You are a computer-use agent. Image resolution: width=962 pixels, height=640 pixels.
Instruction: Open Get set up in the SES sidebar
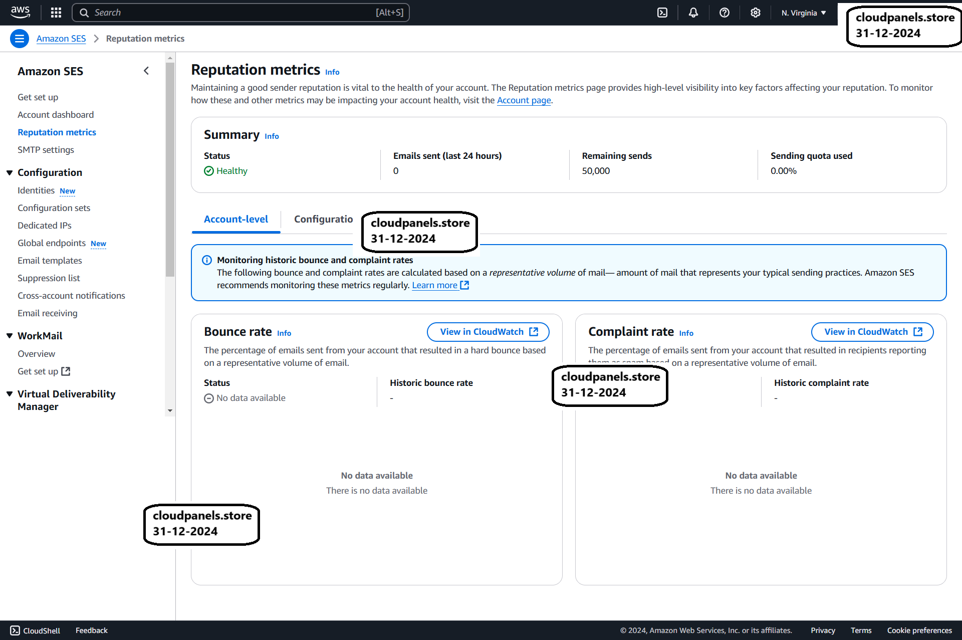tap(38, 97)
